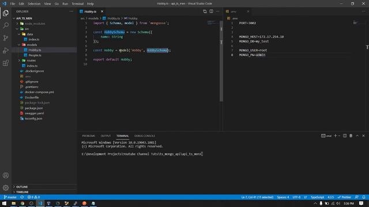Image resolution: width=369 pixels, height=207 pixels.
Task: Split the terminal panel
Action: [345, 136]
